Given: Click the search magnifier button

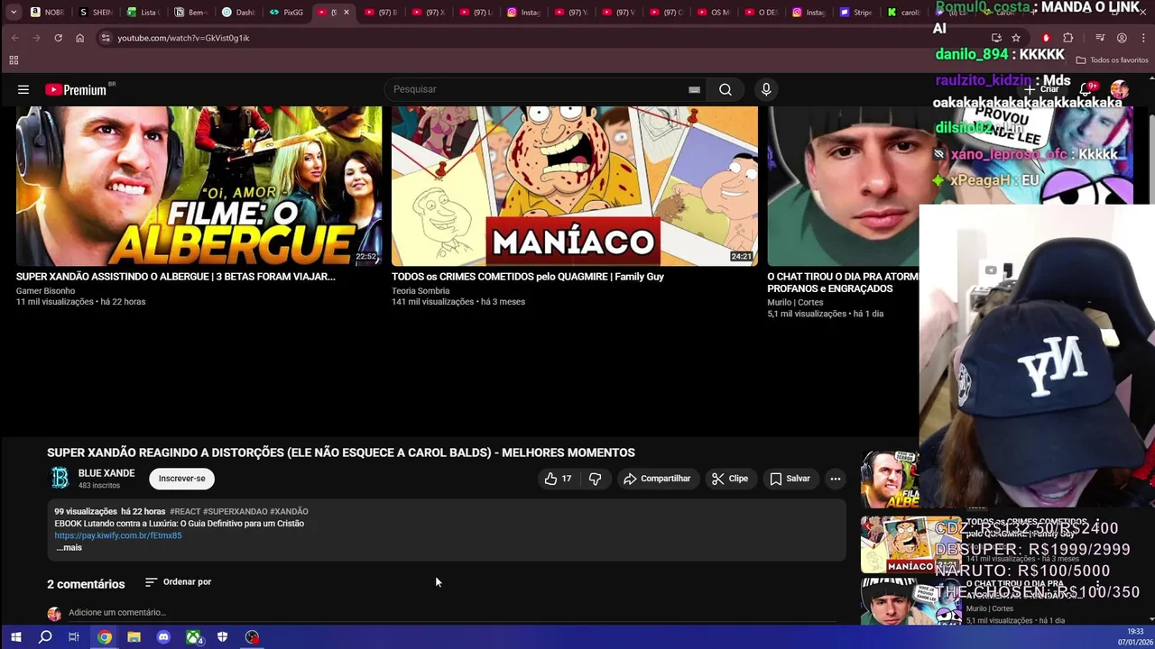Looking at the screenshot, I should (x=725, y=89).
